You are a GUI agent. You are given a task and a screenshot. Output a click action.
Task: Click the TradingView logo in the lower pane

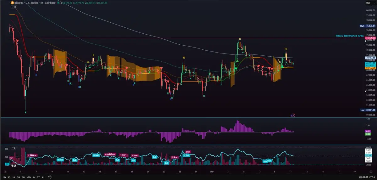point(14,166)
